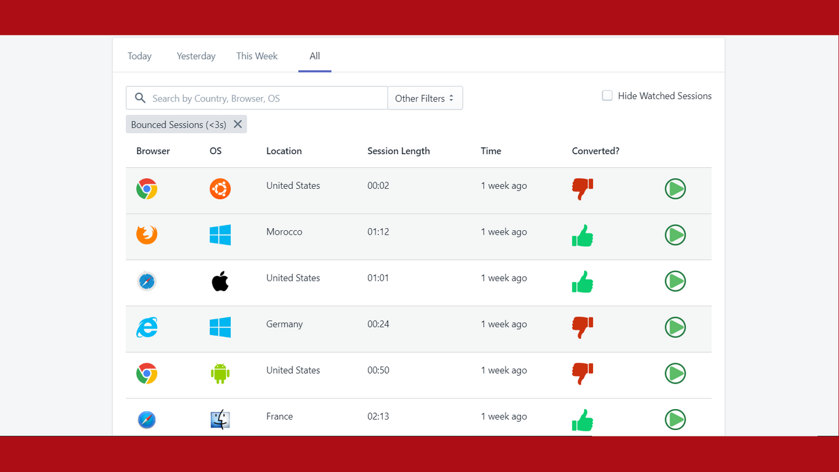Click the Browser column header
The width and height of the screenshot is (839, 472).
[x=153, y=151]
